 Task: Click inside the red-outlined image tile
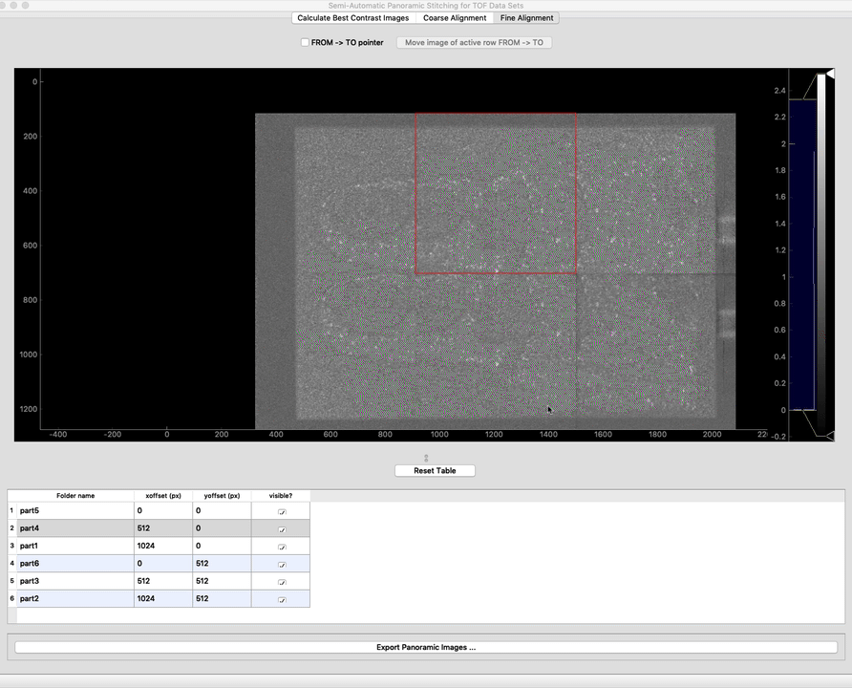(x=495, y=194)
